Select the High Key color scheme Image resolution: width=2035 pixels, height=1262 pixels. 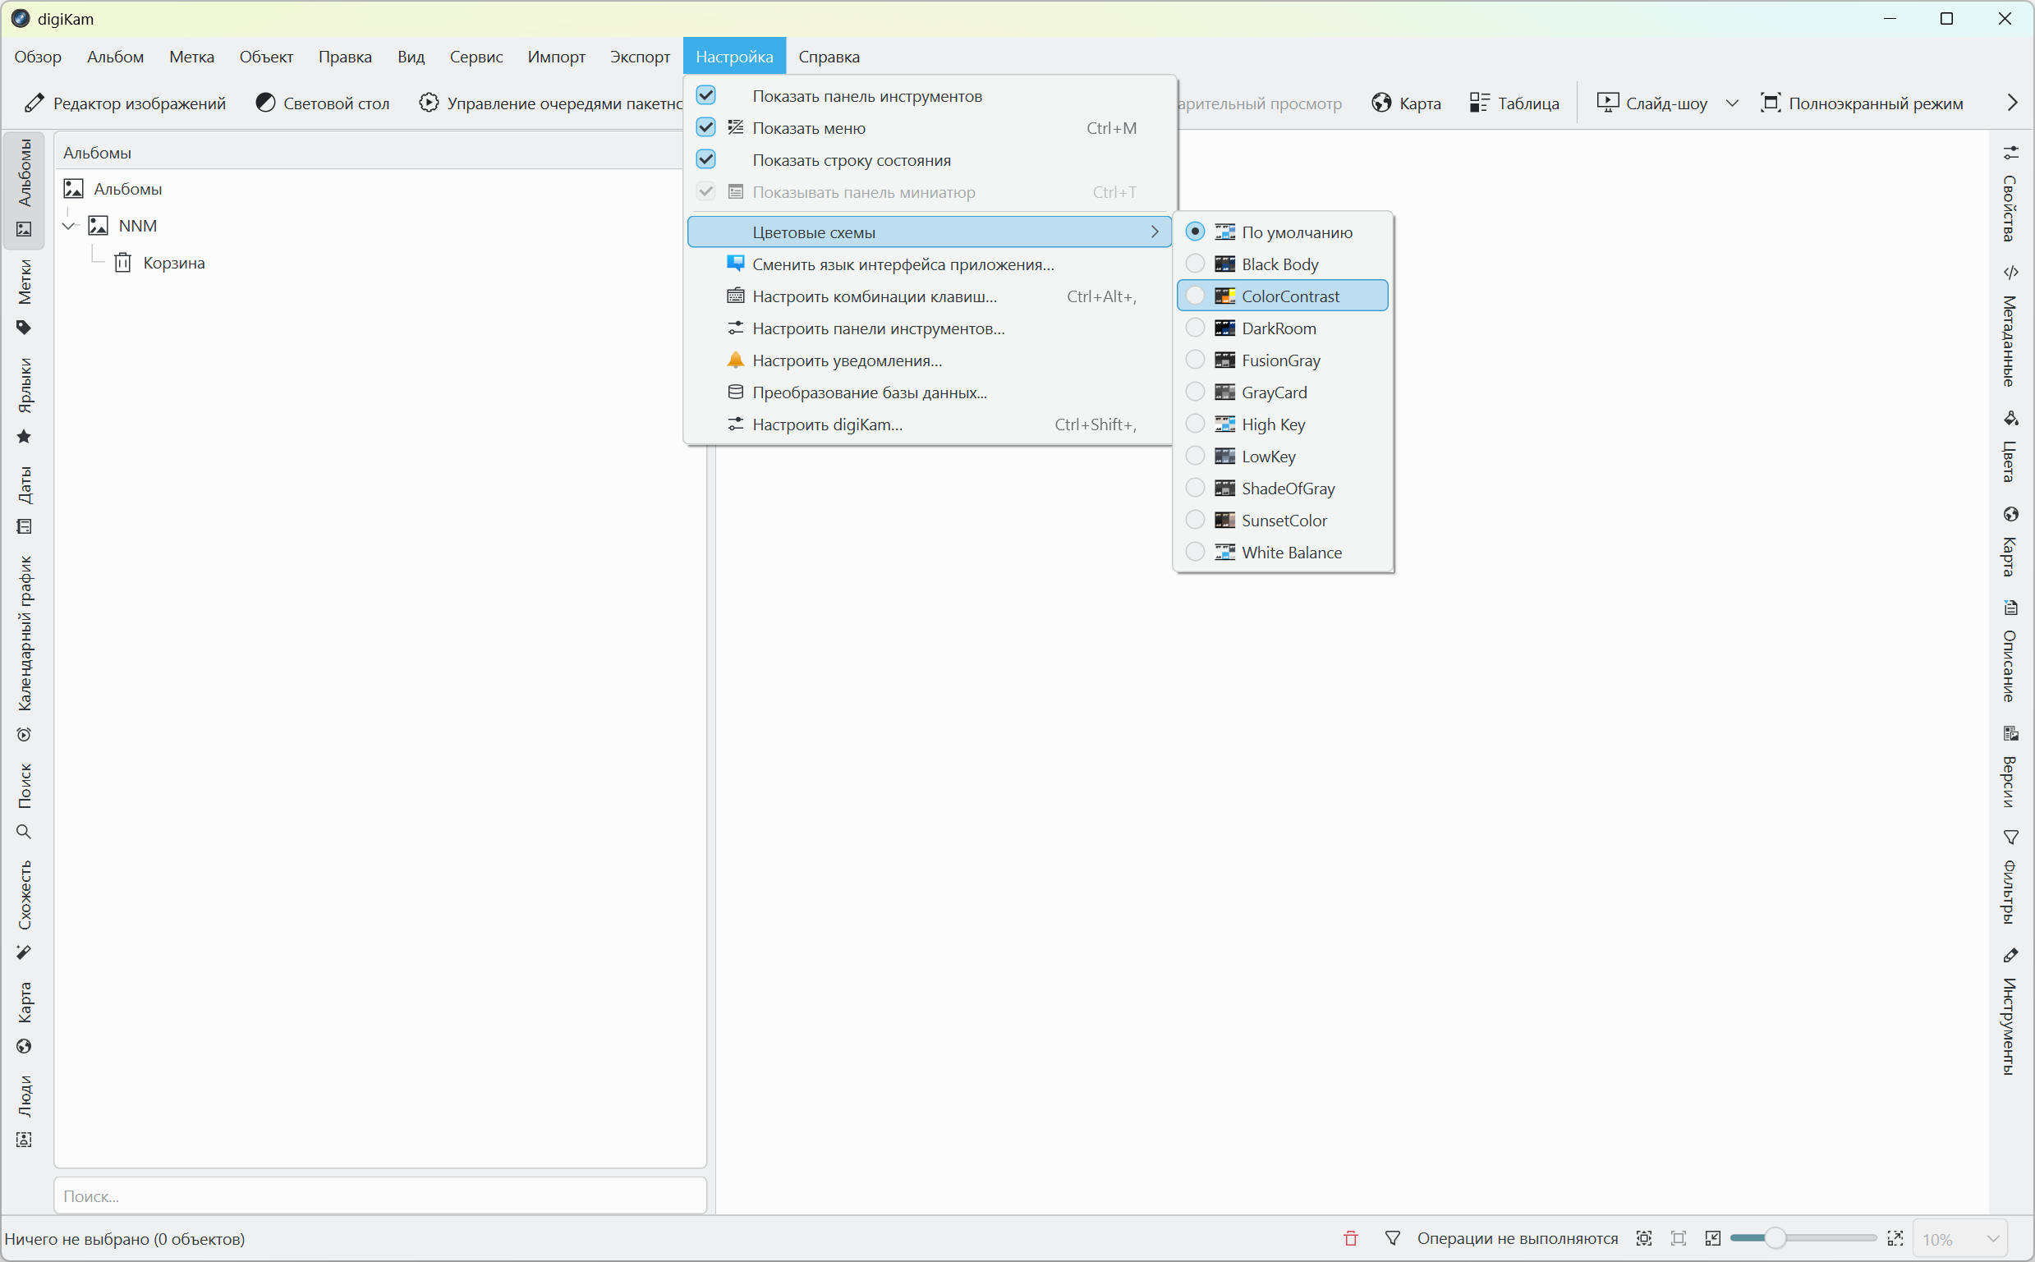1283,424
